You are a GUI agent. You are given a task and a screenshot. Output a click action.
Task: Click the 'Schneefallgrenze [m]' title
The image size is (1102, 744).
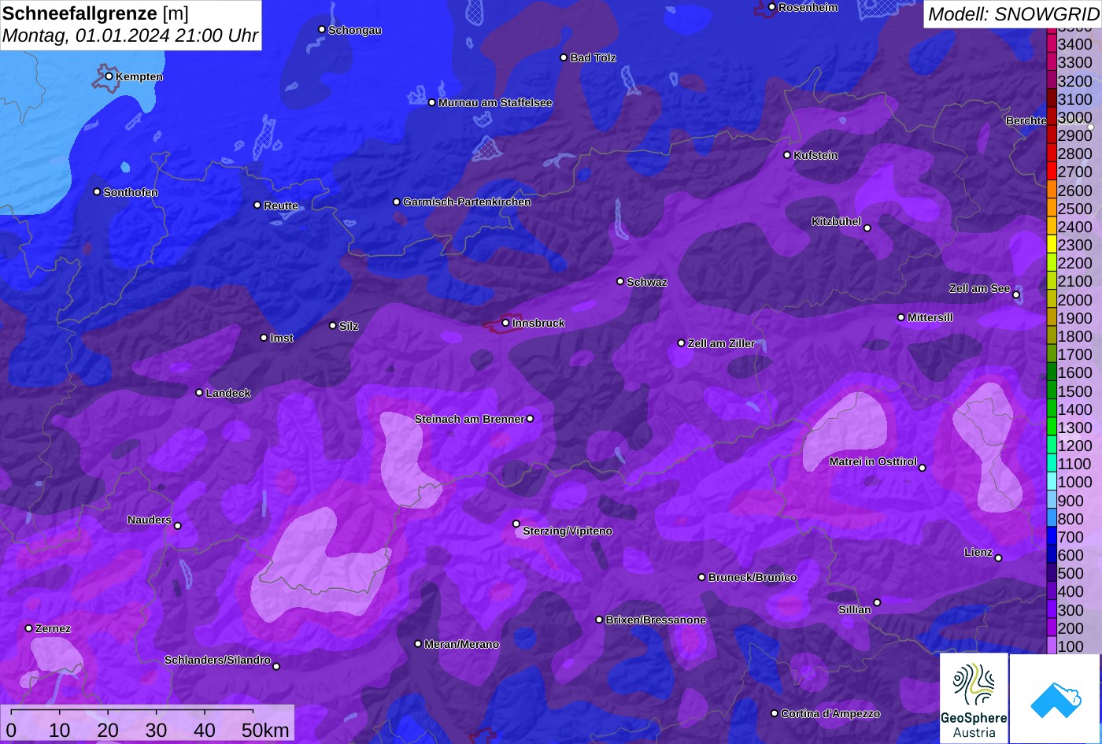(x=95, y=13)
